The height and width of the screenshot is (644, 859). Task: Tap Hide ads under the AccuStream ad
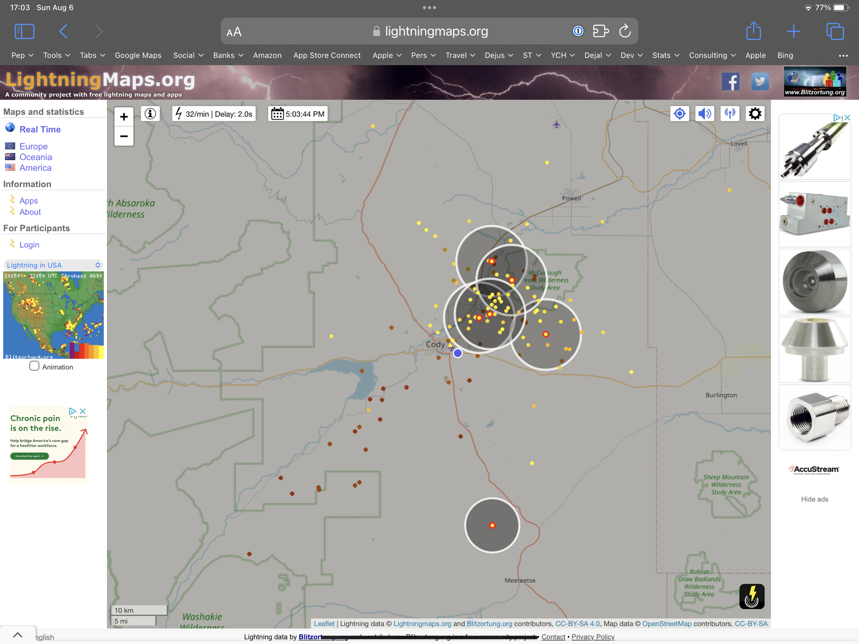814,499
